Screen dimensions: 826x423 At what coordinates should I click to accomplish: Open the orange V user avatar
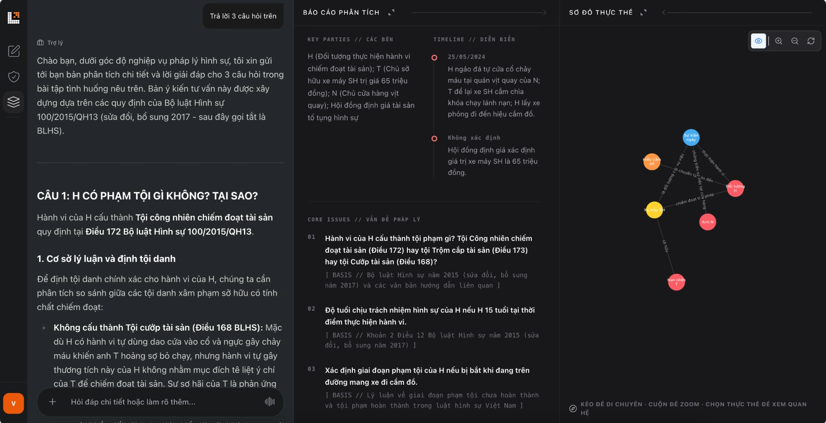pos(14,403)
